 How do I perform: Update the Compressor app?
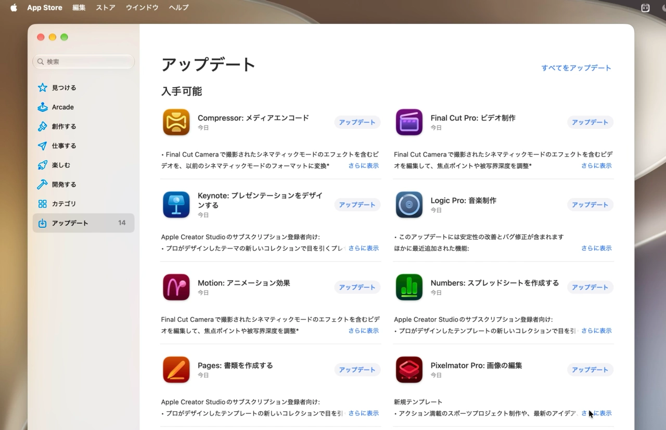[x=357, y=122]
